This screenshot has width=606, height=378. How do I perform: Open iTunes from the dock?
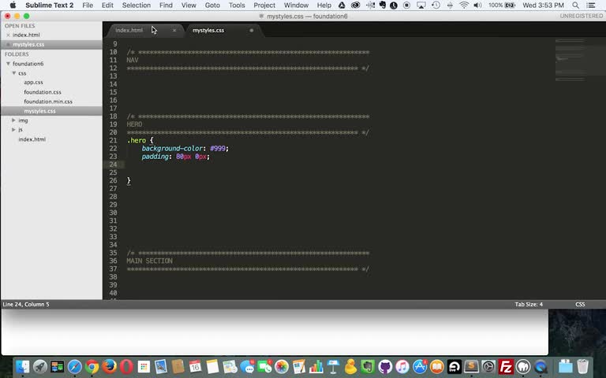pyautogui.click(x=402, y=366)
